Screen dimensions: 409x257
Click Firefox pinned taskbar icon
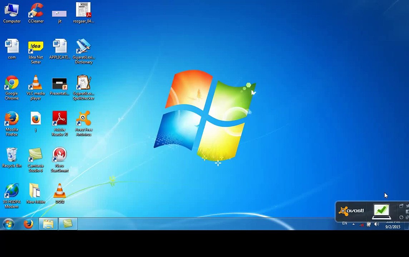(x=29, y=224)
